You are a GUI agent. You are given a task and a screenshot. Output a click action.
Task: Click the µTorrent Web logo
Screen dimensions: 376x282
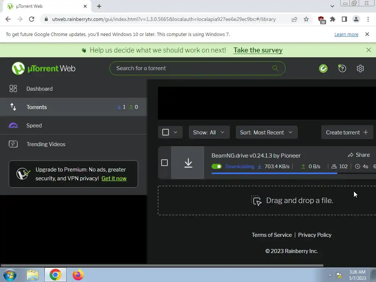click(43, 68)
